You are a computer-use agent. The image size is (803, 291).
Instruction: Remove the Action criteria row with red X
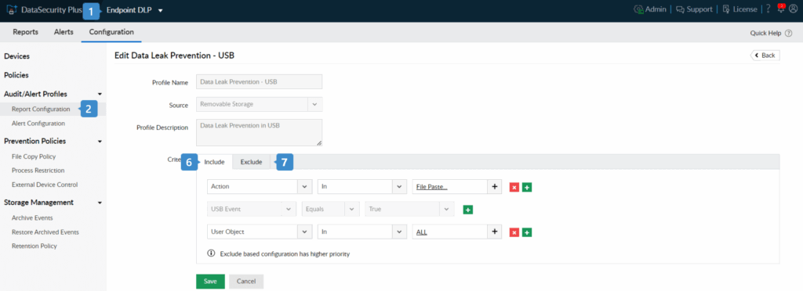click(x=514, y=187)
